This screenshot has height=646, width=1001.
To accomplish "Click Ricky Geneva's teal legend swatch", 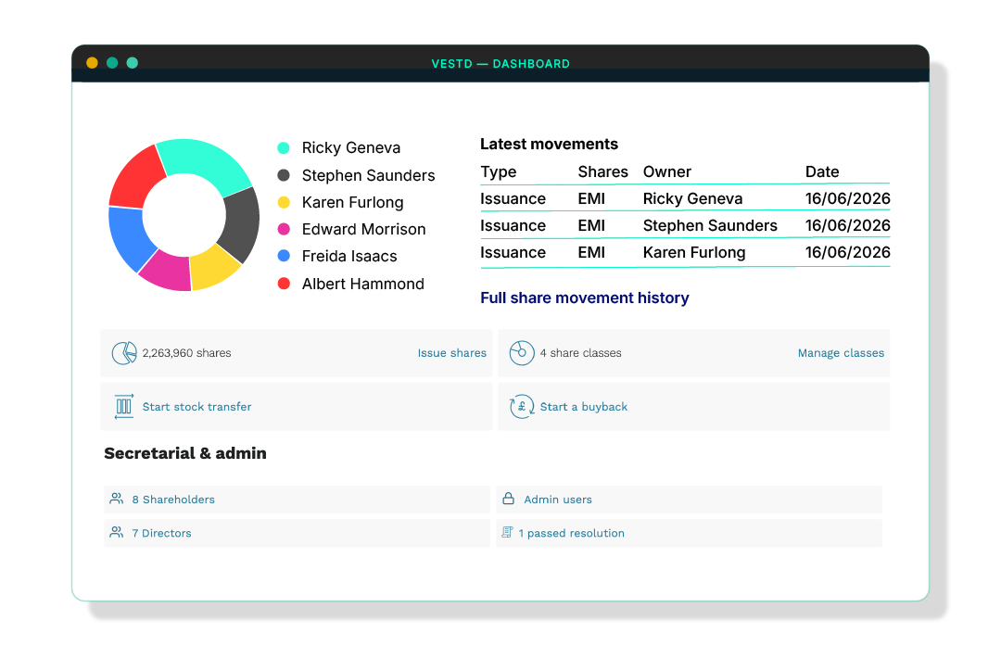I will click(x=284, y=148).
